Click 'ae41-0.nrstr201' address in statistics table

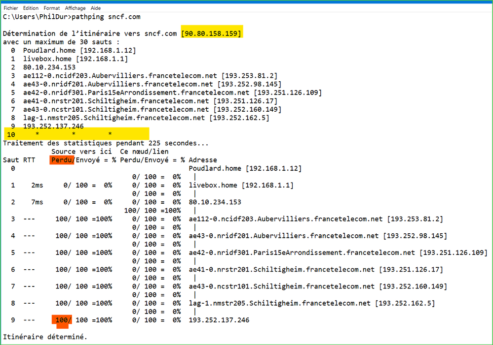[x=316, y=270]
